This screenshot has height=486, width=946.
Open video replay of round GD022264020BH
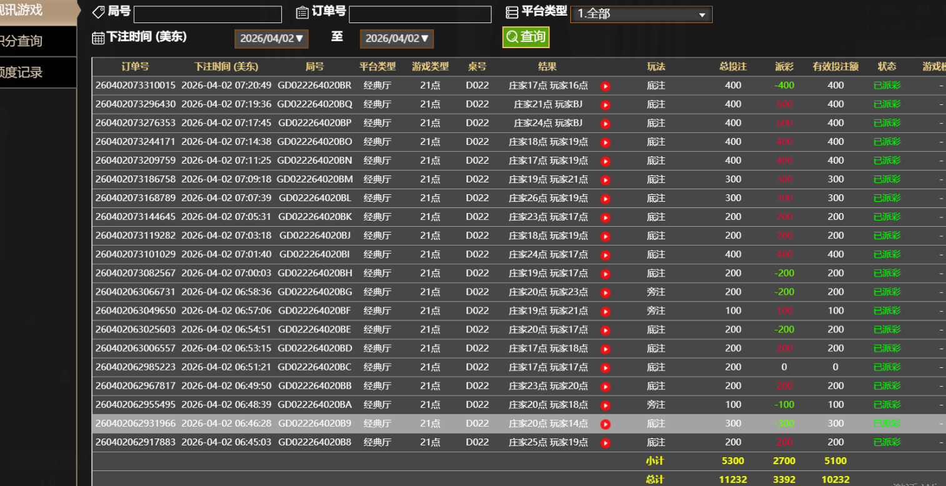(x=605, y=274)
